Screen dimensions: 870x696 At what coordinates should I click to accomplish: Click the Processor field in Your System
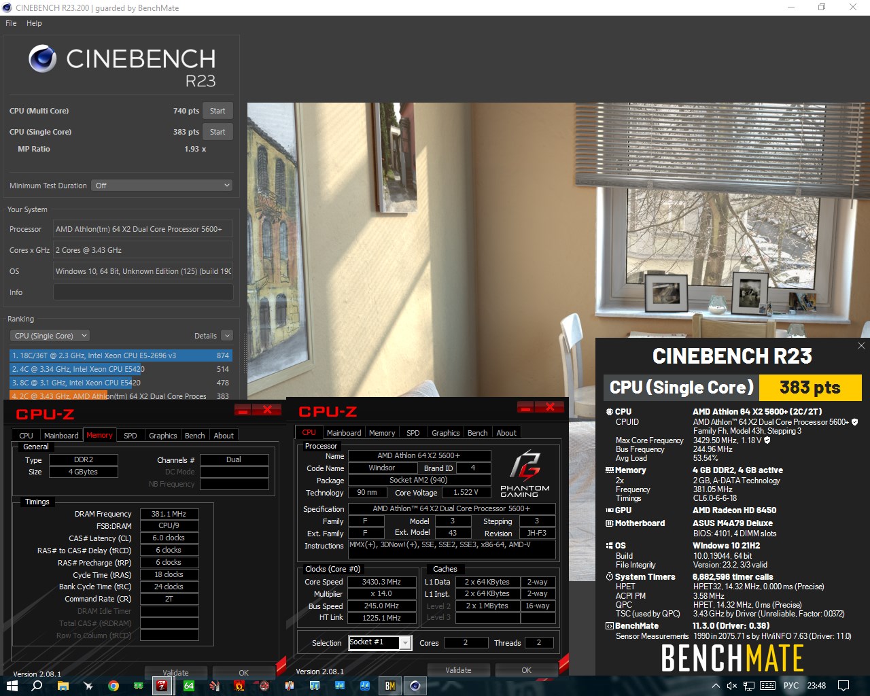point(143,229)
